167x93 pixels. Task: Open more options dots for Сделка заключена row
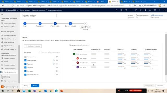tap(60, 75)
